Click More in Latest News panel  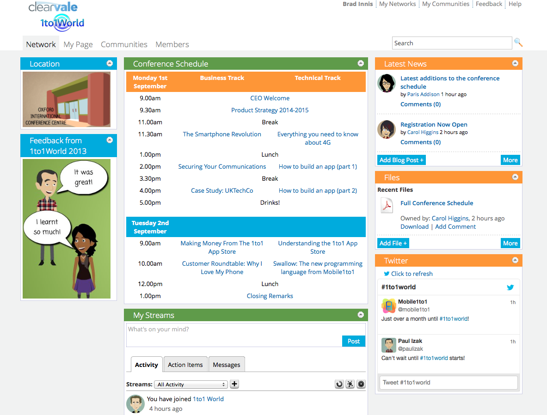510,160
